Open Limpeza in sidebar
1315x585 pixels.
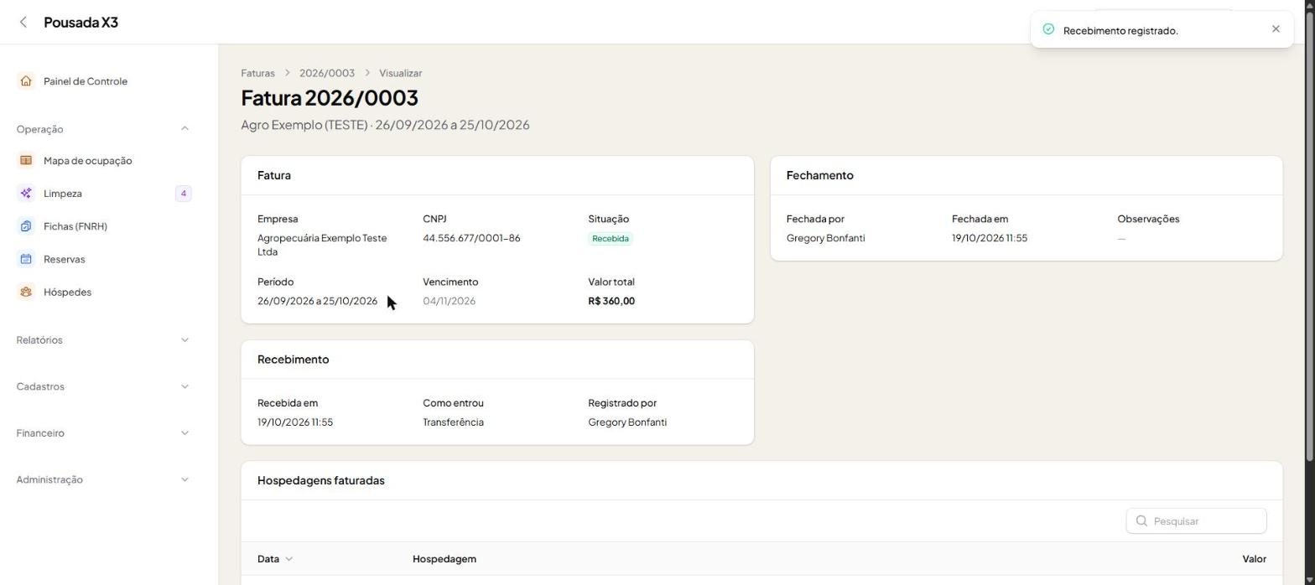click(x=104, y=194)
